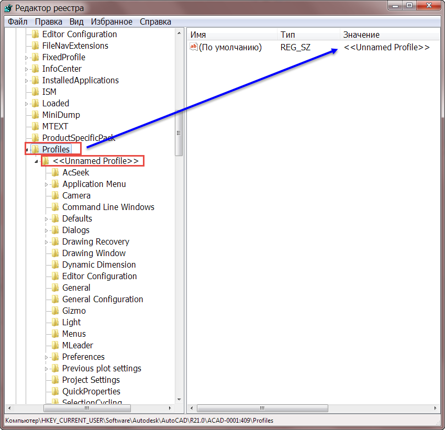Viewport: 445px width, 430px height.
Task: Expand the InfoCenter key
Action: coord(26,69)
